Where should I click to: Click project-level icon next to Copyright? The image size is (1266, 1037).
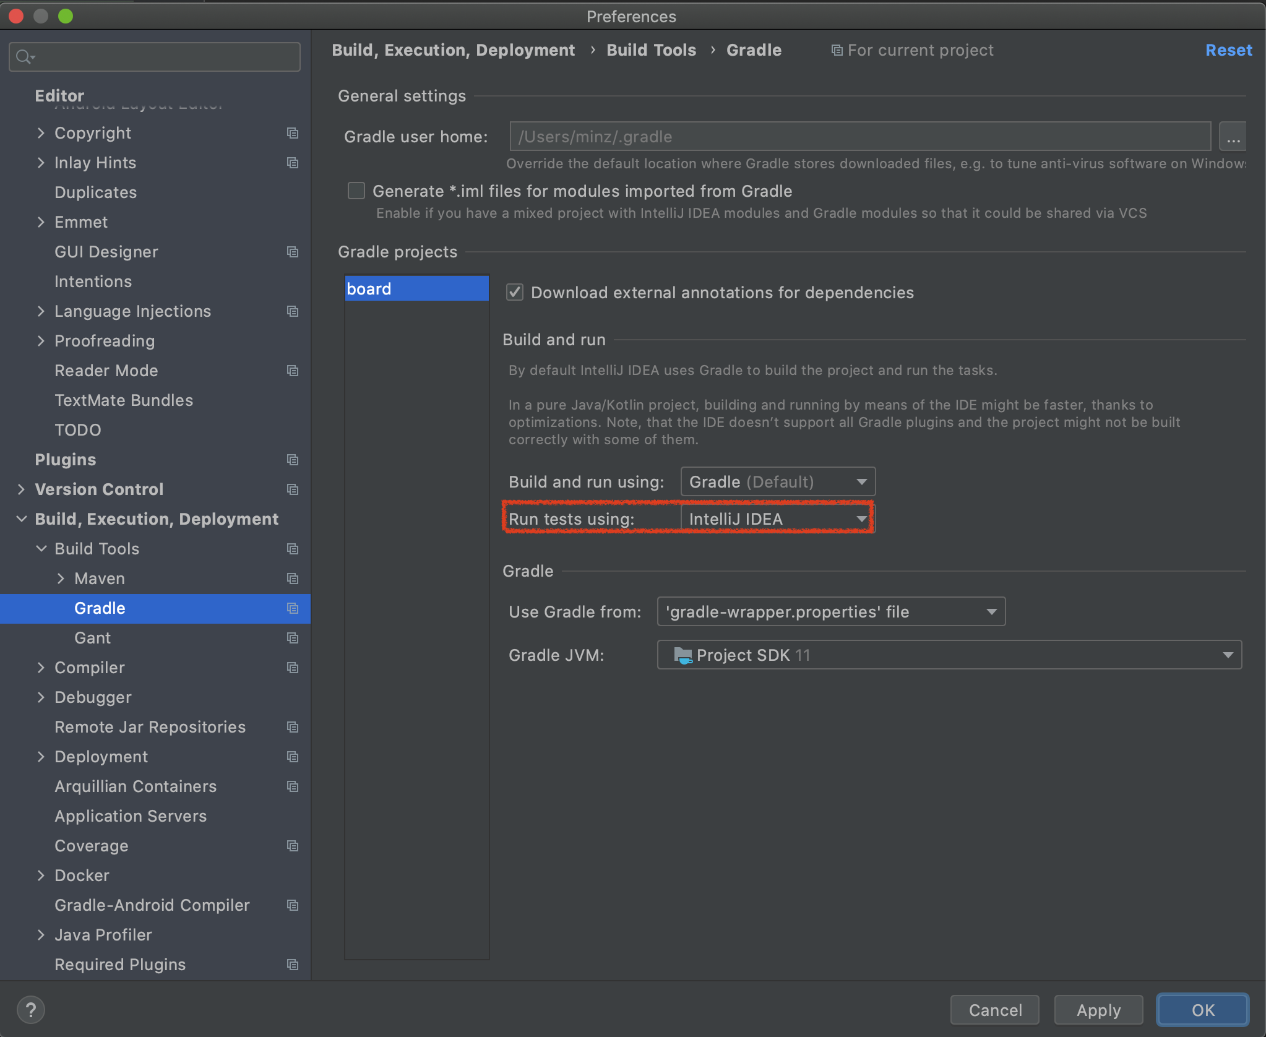293,133
